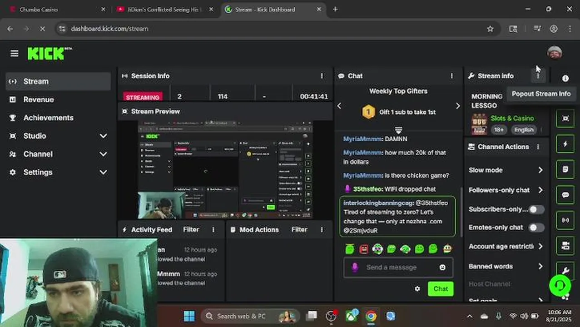Select Achievements in the sidebar
This screenshot has height=327, width=580.
pos(58,118)
